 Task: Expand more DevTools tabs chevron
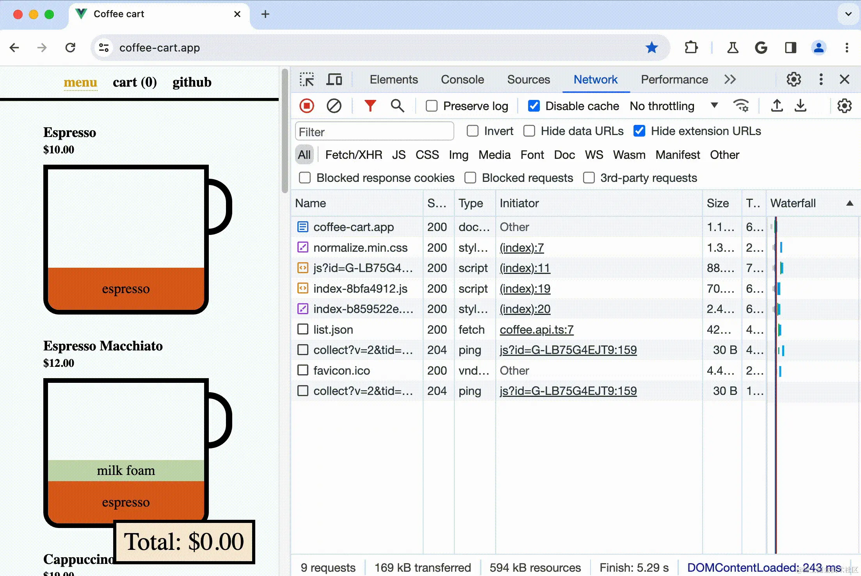click(730, 80)
